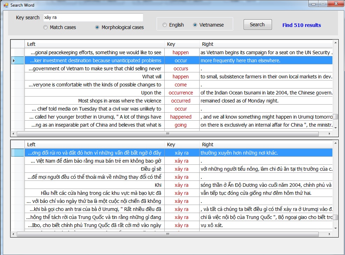This screenshot has height=255, width=345.
Task: Click the row header of the 'What will' row
Action: tap(17, 77)
